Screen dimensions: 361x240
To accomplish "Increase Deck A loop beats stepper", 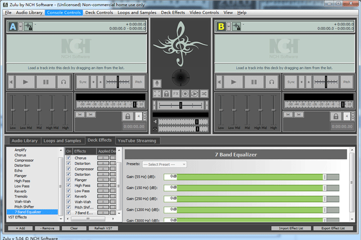I will click(x=144, y=114).
